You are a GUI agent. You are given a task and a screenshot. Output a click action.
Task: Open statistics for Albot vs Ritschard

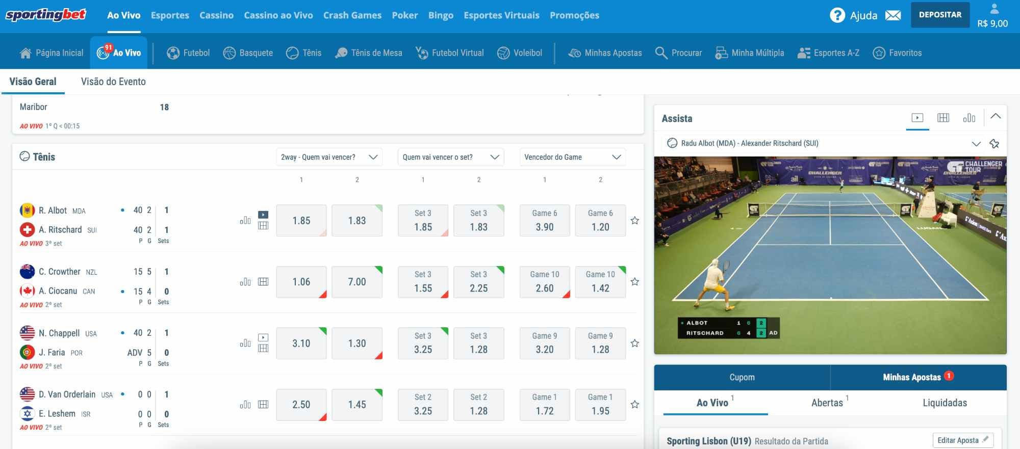tap(245, 221)
